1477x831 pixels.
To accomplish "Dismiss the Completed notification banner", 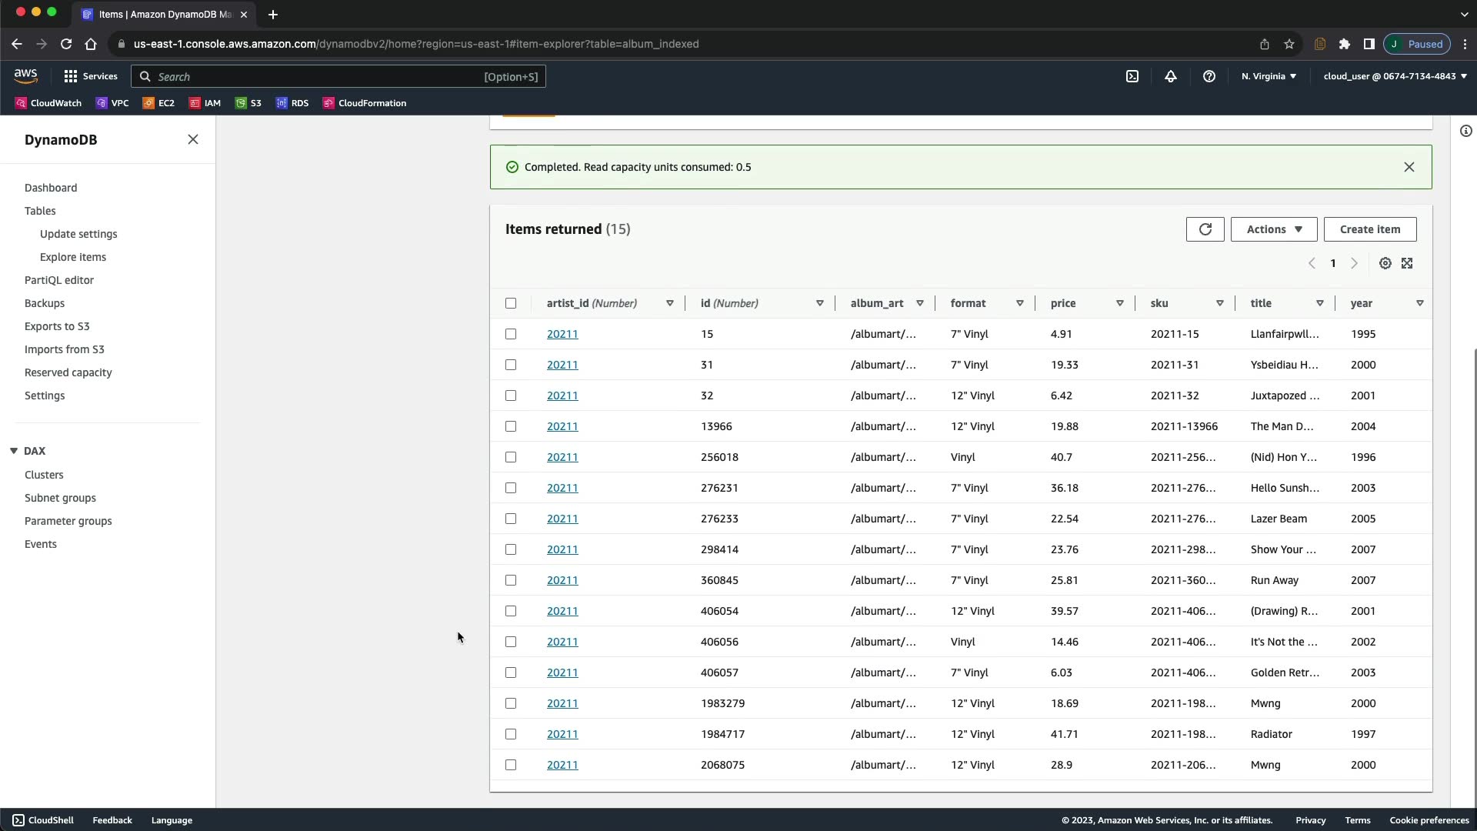I will (x=1409, y=167).
